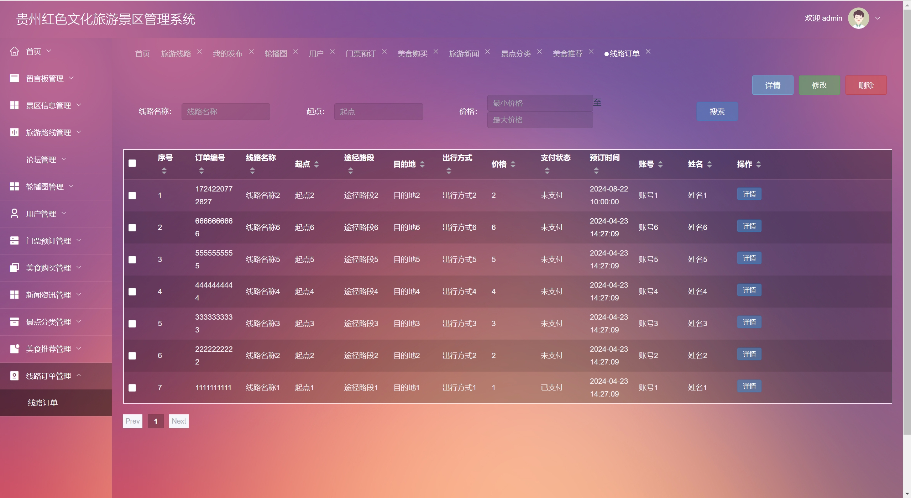Screen dimensions: 911x498
Task: Click the travel route management chart icon
Action: 14,132
